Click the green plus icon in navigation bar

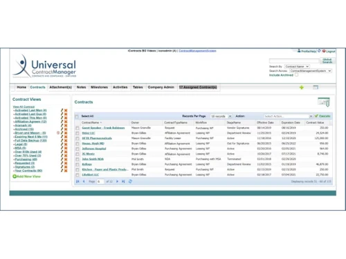(302, 88)
